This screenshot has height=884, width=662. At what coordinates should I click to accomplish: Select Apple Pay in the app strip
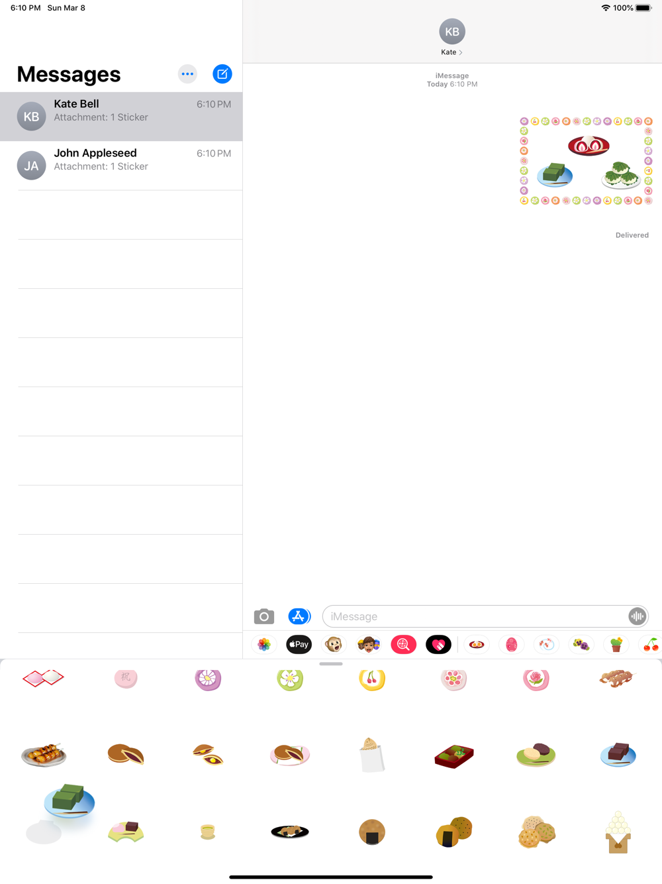(299, 644)
